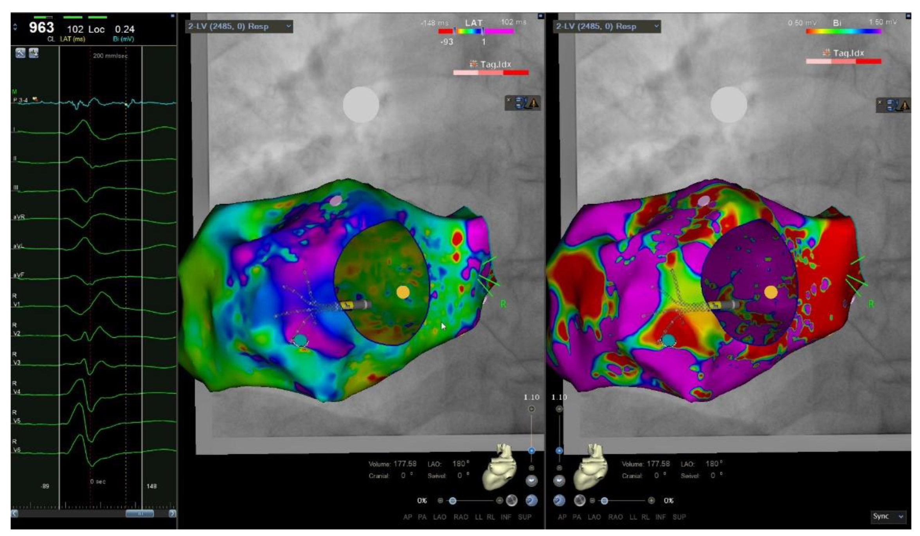Toggle the clipping plane button above left heart view
This screenshot has height=536, width=920.
[531, 480]
